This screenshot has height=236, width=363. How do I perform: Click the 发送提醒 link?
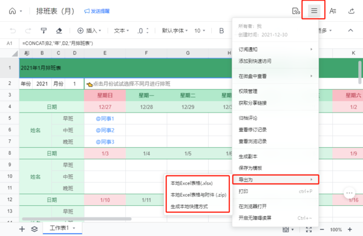[97, 11]
